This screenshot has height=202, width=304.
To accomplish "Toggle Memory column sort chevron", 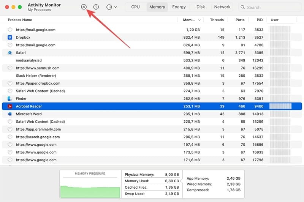I will 199,20.
